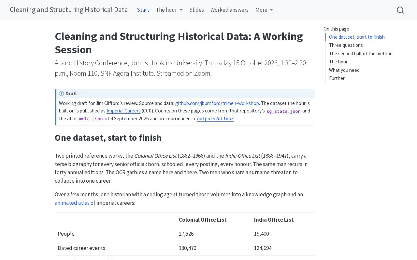Click the site title in navbar
The height and width of the screenshot is (260, 417).
pos(69,10)
